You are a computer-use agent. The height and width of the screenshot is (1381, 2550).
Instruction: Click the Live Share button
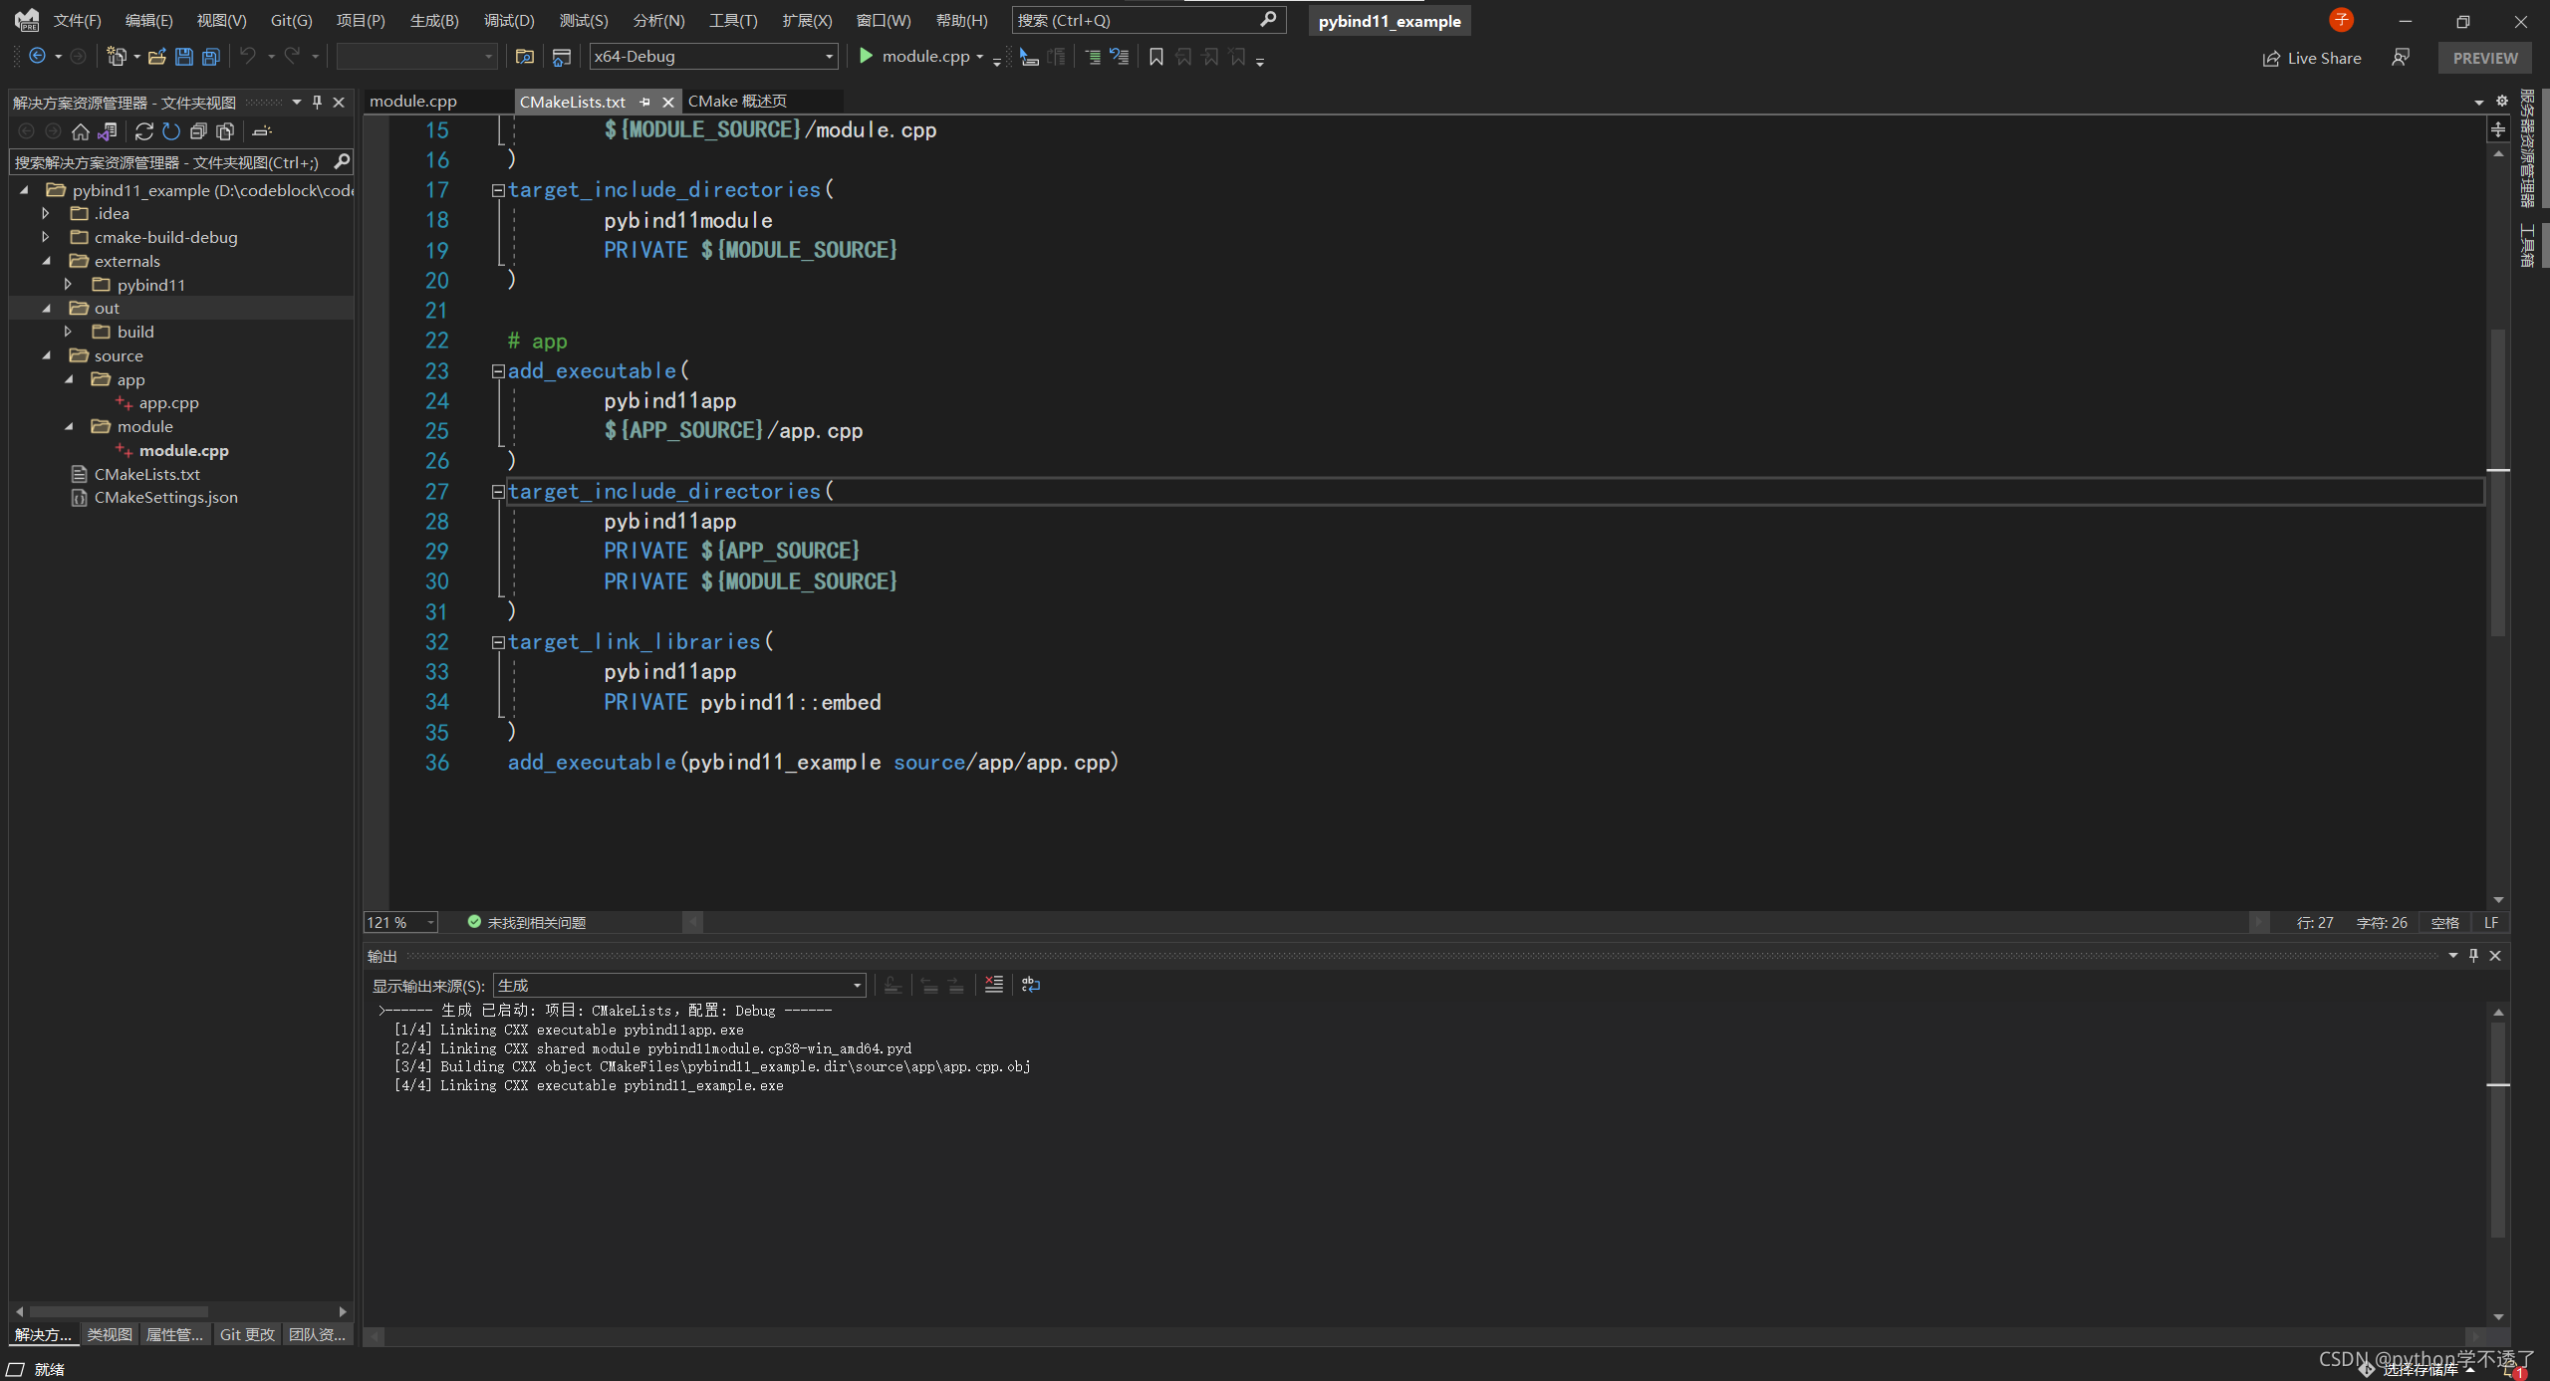[x=2311, y=58]
